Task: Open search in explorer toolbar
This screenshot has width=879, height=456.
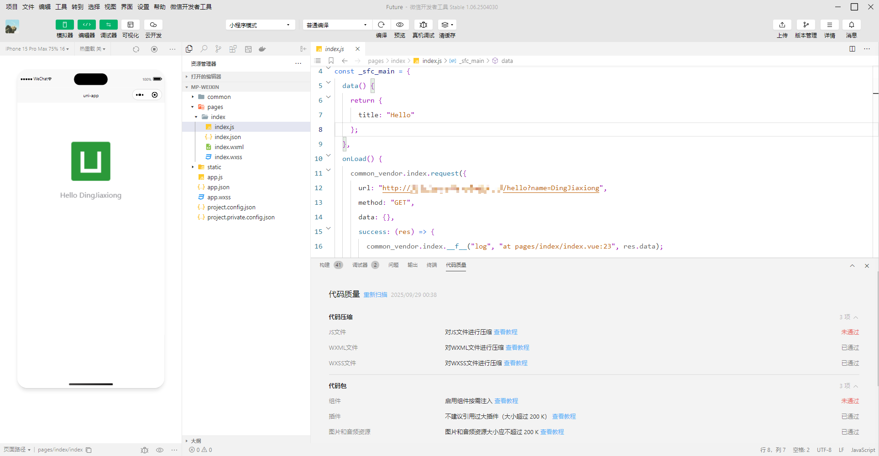Action: [x=204, y=49]
